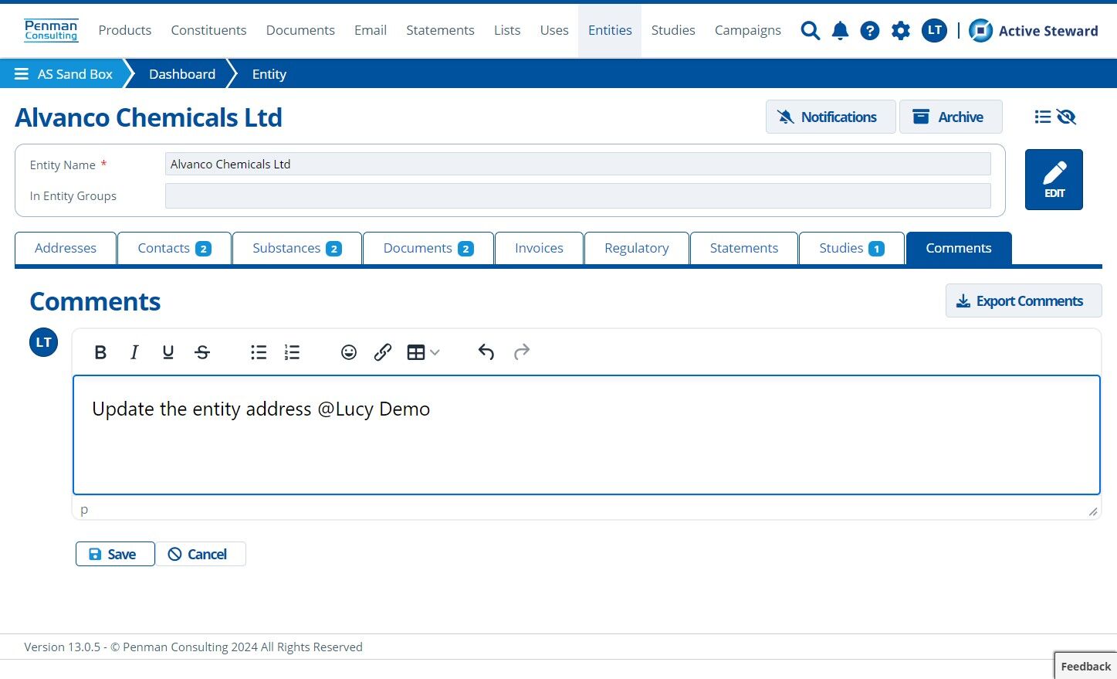Switch to the Substances tab
Viewport: 1117px width, 679px height.
[x=297, y=248]
